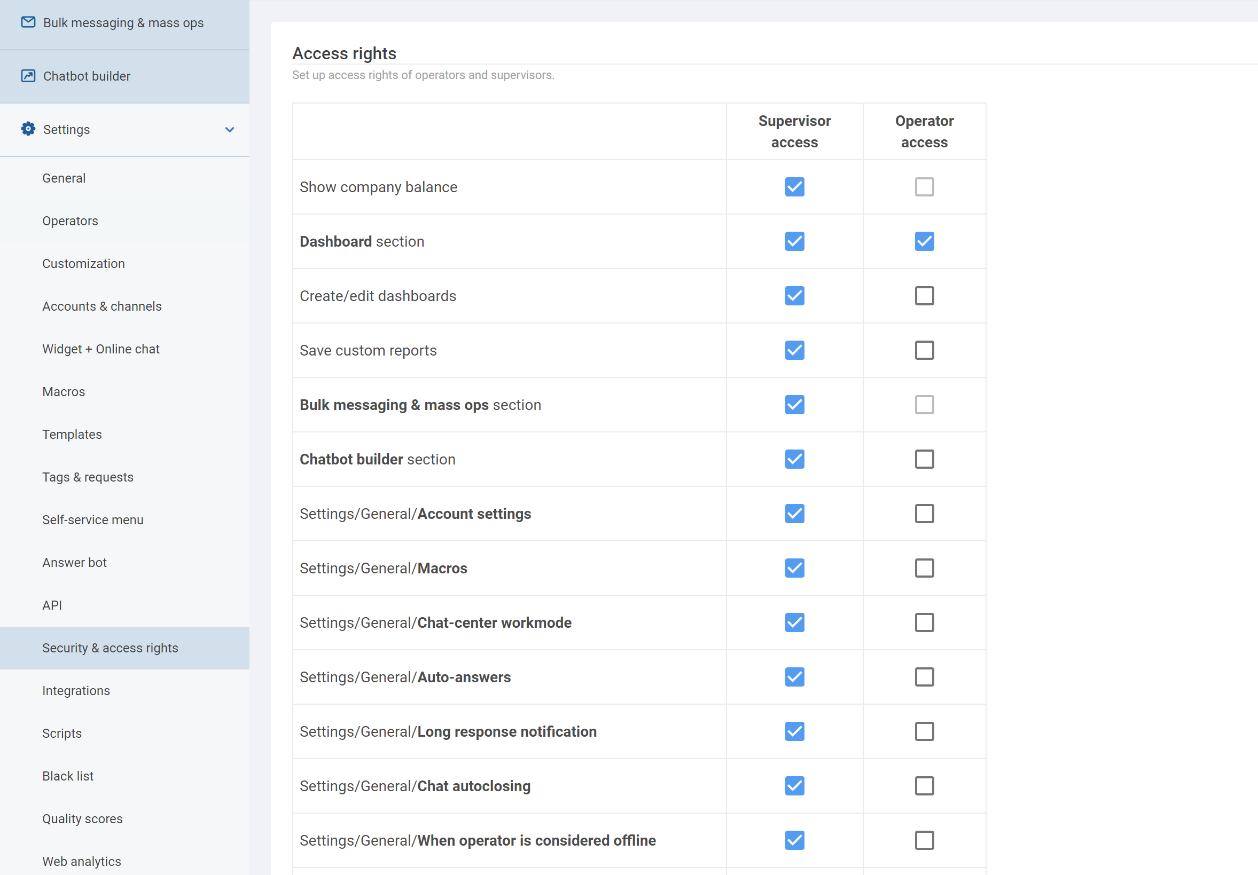
Task: Uncheck Supervisor access for Save custom reports
Action: point(794,350)
